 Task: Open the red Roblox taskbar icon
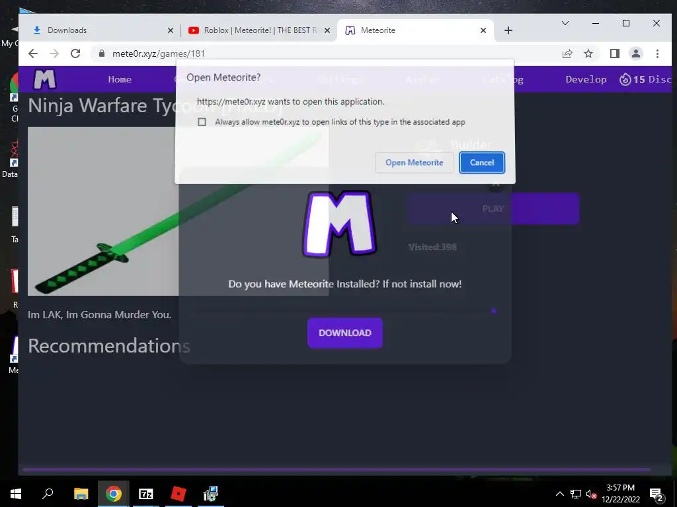tap(178, 494)
